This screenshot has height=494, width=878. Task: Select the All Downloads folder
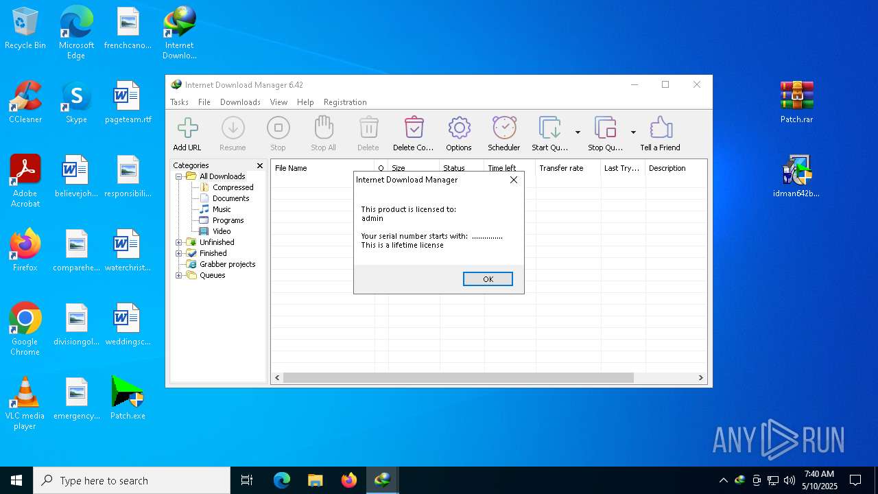click(222, 176)
